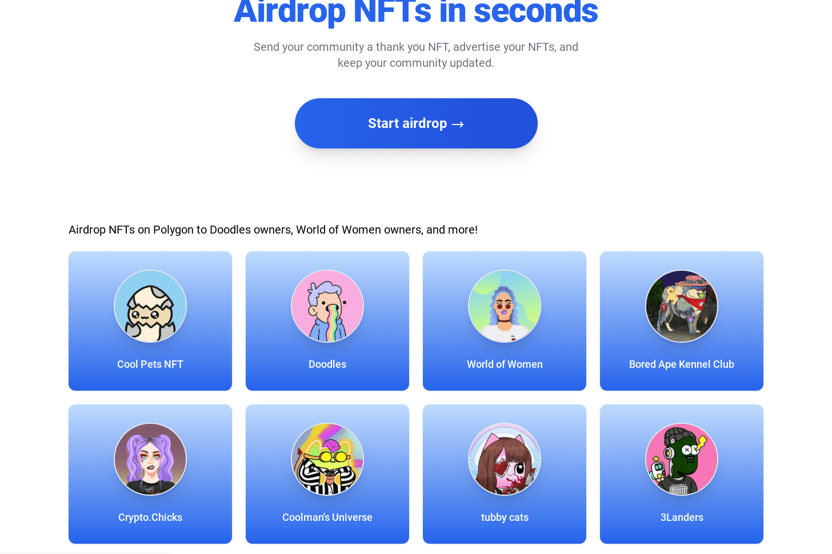Select the Cool Pets NFT avatar icon

click(150, 306)
